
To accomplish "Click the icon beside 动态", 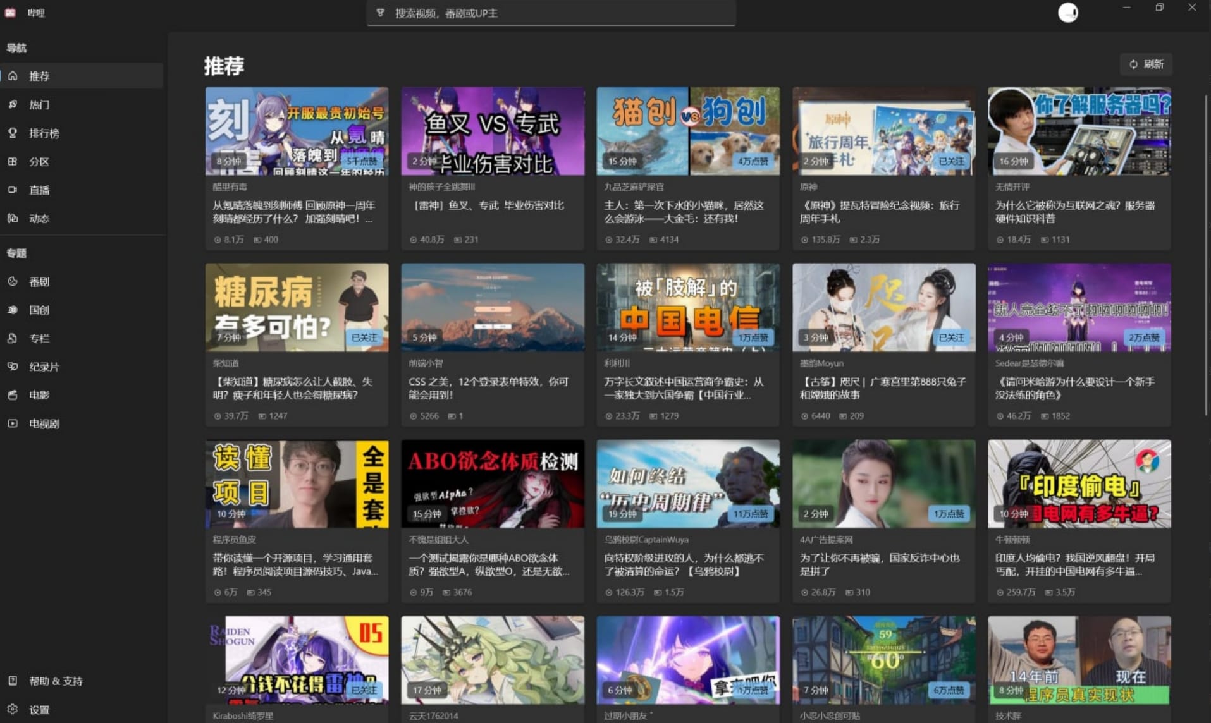I will coord(13,218).
